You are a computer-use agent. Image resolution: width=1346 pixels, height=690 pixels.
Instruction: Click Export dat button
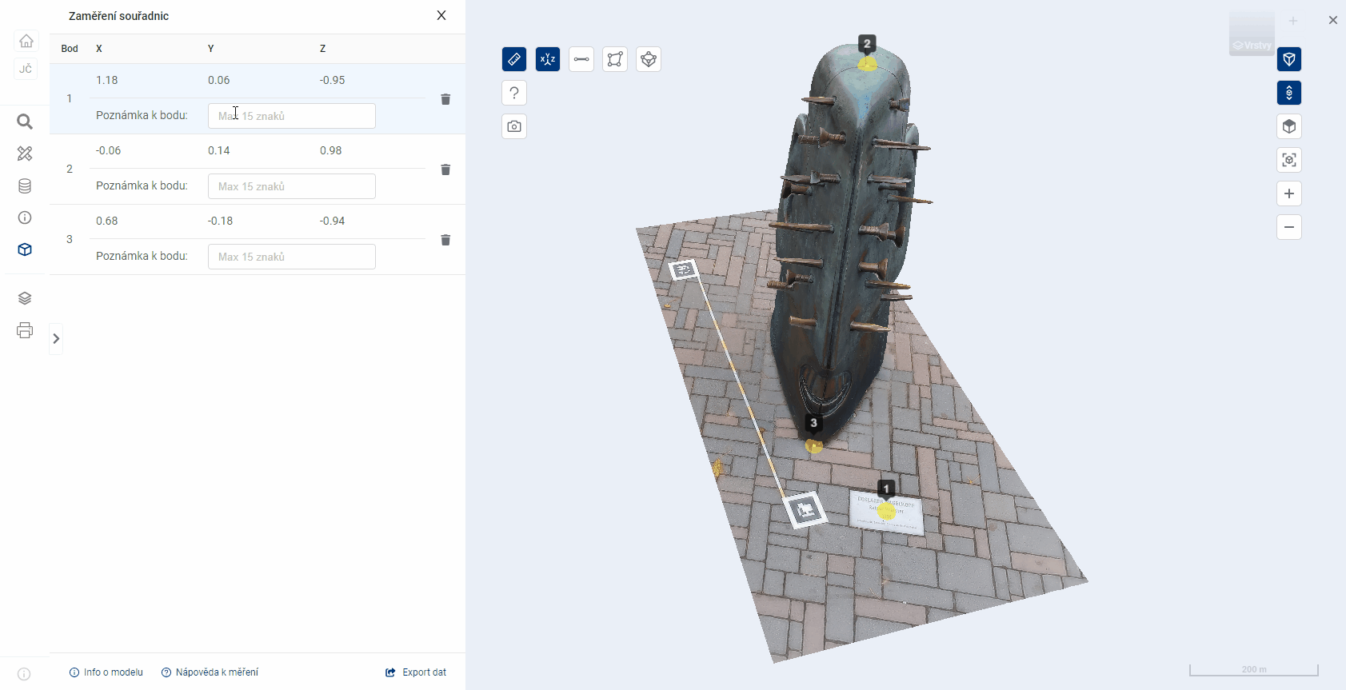pos(416,672)
